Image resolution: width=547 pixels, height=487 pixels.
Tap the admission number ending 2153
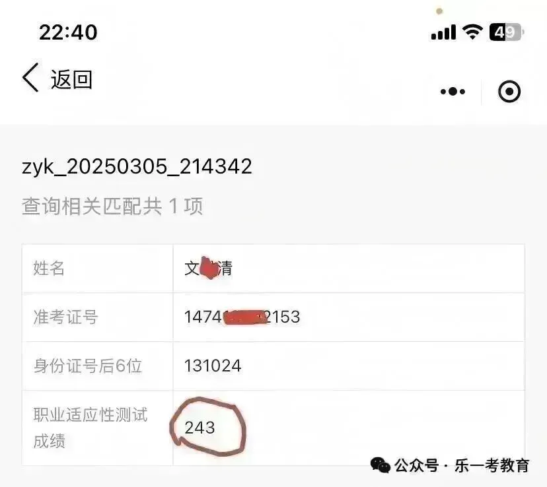pyautogui.click(x=242, y=317)
